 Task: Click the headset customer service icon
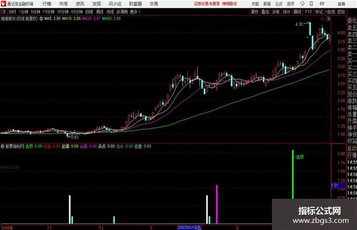[302, 4]
